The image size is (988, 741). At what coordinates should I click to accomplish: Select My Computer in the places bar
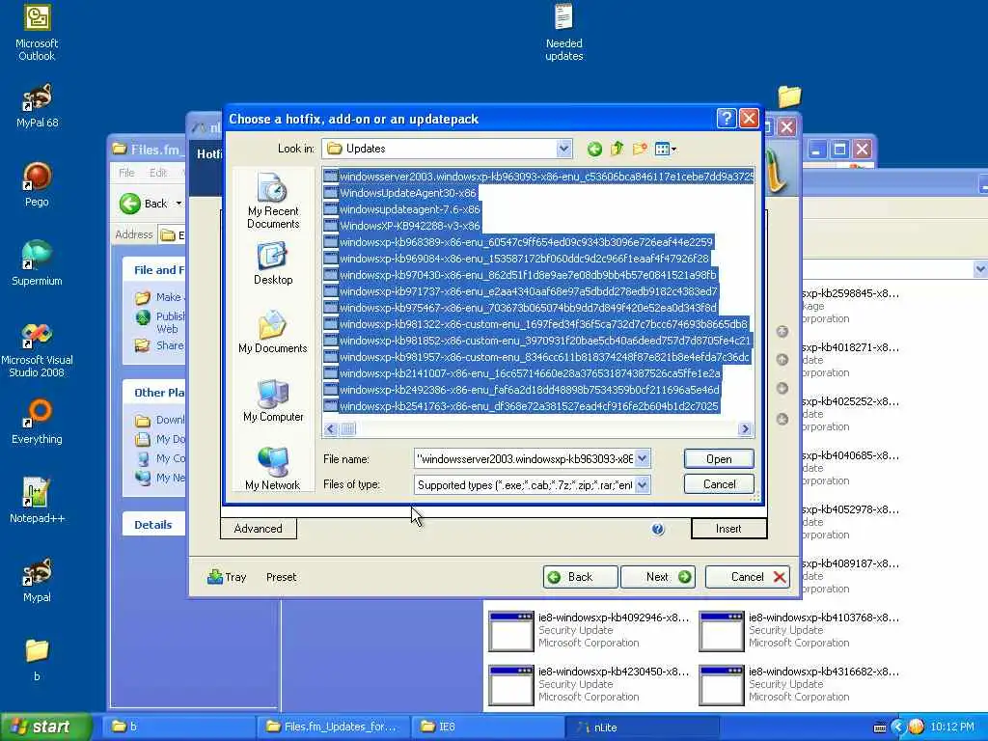[273, 400]
